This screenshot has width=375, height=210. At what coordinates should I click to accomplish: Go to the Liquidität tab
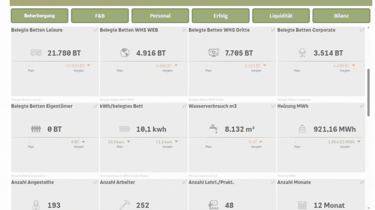click(x=281, y=16)
